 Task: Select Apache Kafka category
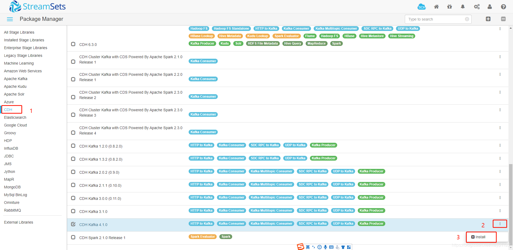point(15,79)
